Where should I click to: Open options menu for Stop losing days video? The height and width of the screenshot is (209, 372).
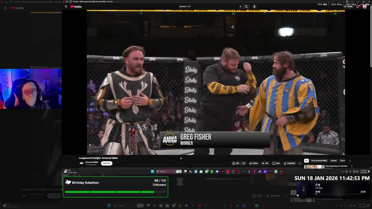point(352,166)
